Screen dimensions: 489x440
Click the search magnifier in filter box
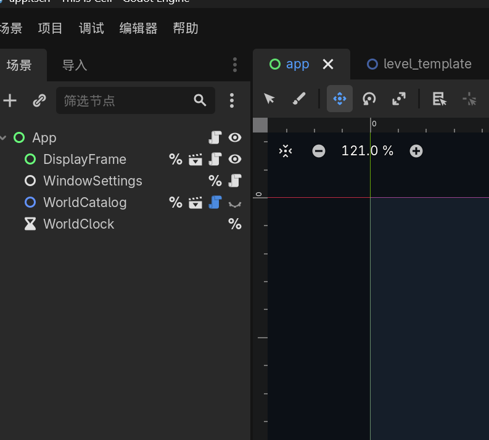click(x=200, y=100)
